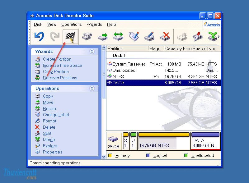The height and width of the screenshot is (183, 249).
Task: Click the Resize partition toolbar icon
Action: tap(118, 36)
